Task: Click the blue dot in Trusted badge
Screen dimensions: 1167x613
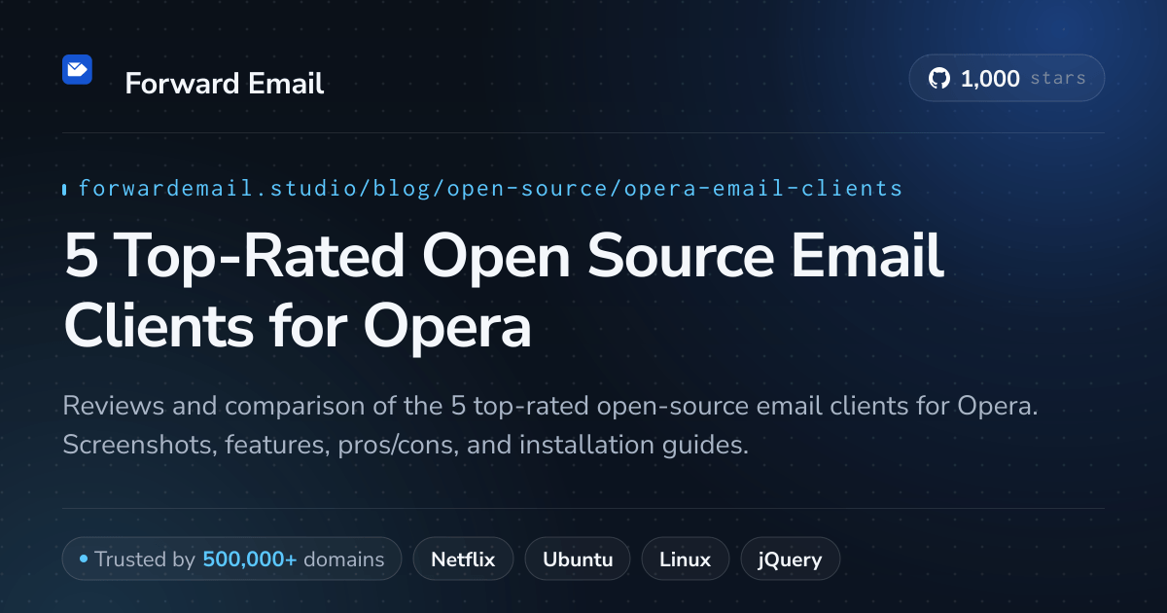Action: [84, 559]
